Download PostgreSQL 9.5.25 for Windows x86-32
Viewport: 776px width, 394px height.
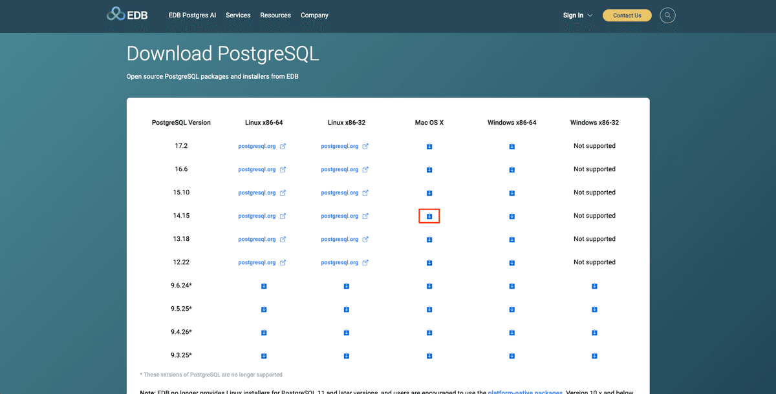pyautogui.click(x=595, y=309)
